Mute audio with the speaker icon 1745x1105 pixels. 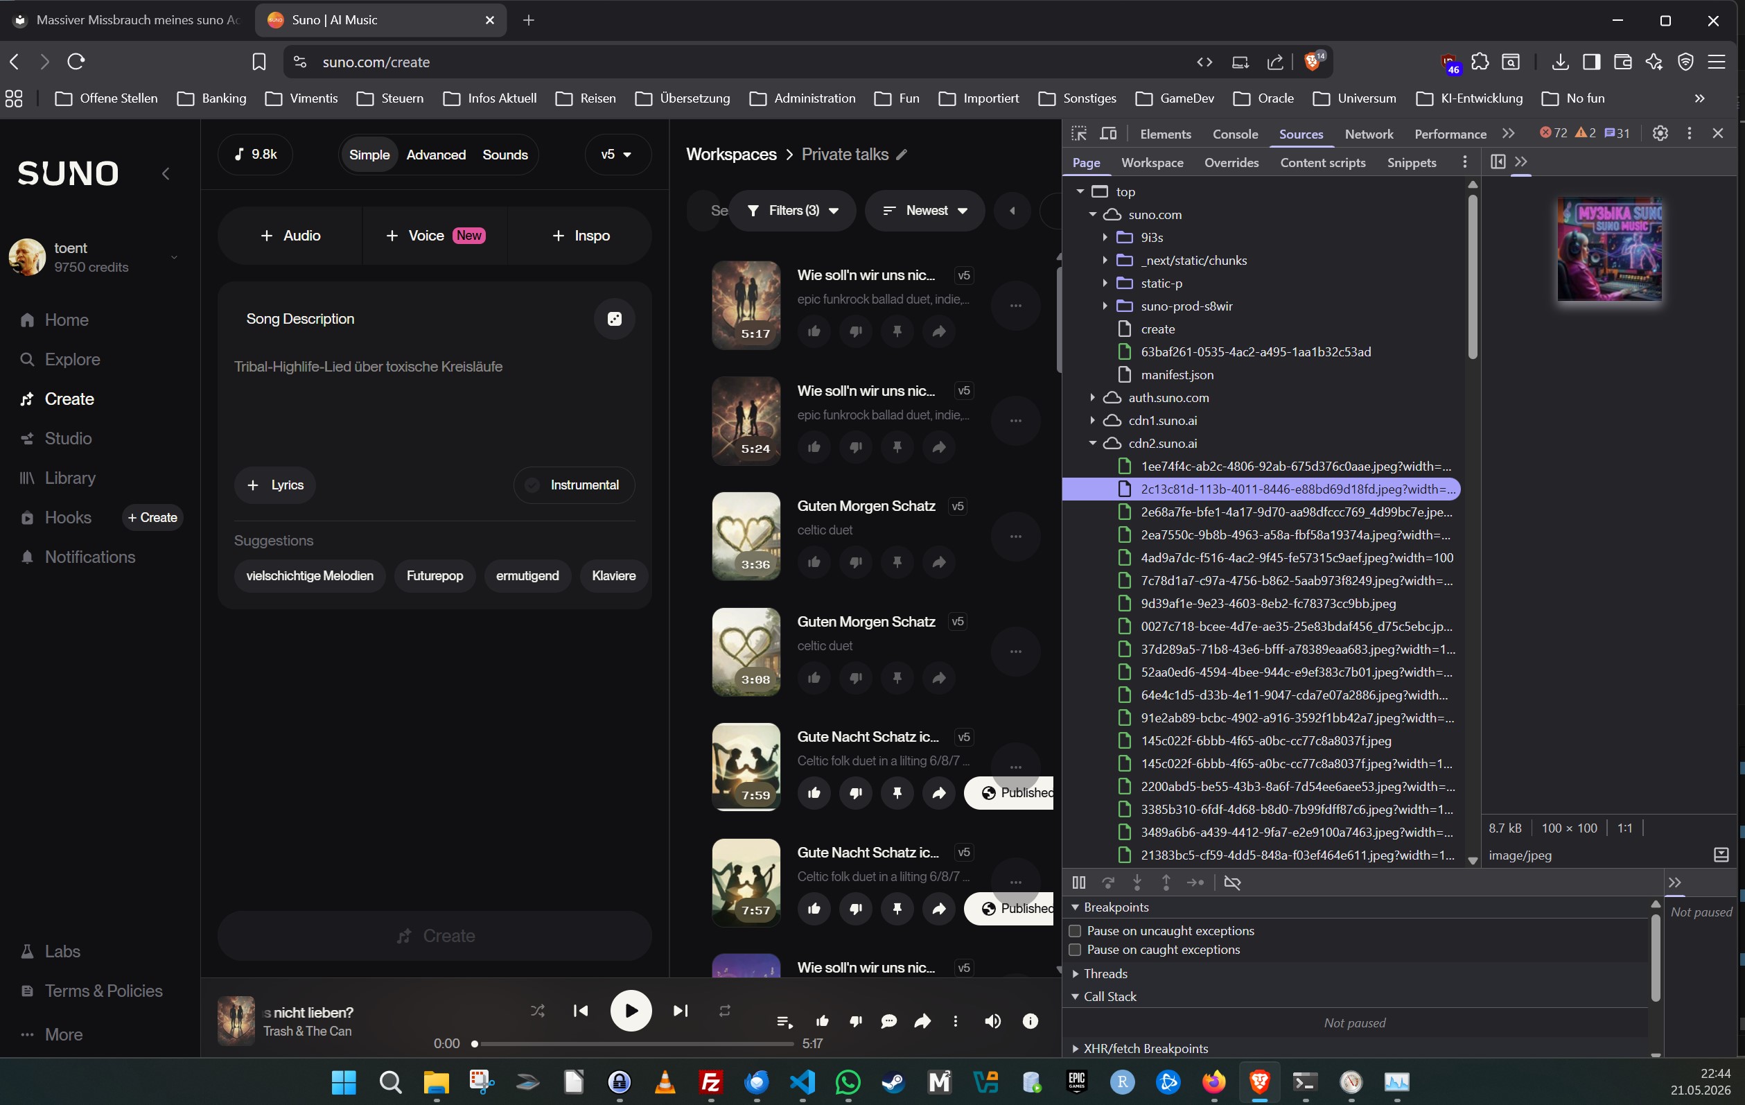(992, 1021)
